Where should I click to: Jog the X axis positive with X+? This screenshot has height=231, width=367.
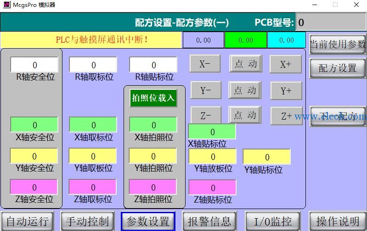[286, 64]
